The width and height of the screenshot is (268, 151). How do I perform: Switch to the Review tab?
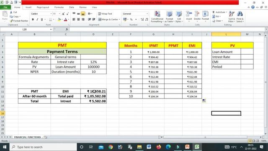[x=83, y=8]
